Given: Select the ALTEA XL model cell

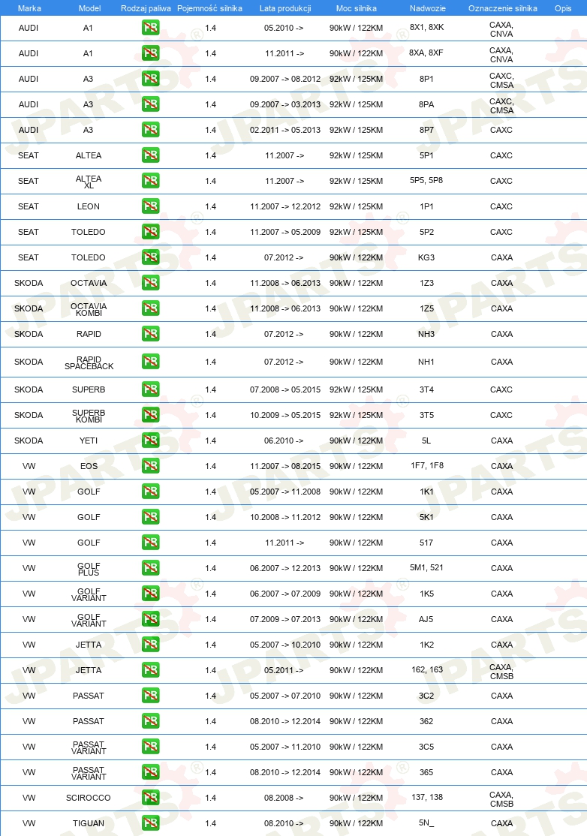Looking at the screenshot, I should tap(89, 182).
